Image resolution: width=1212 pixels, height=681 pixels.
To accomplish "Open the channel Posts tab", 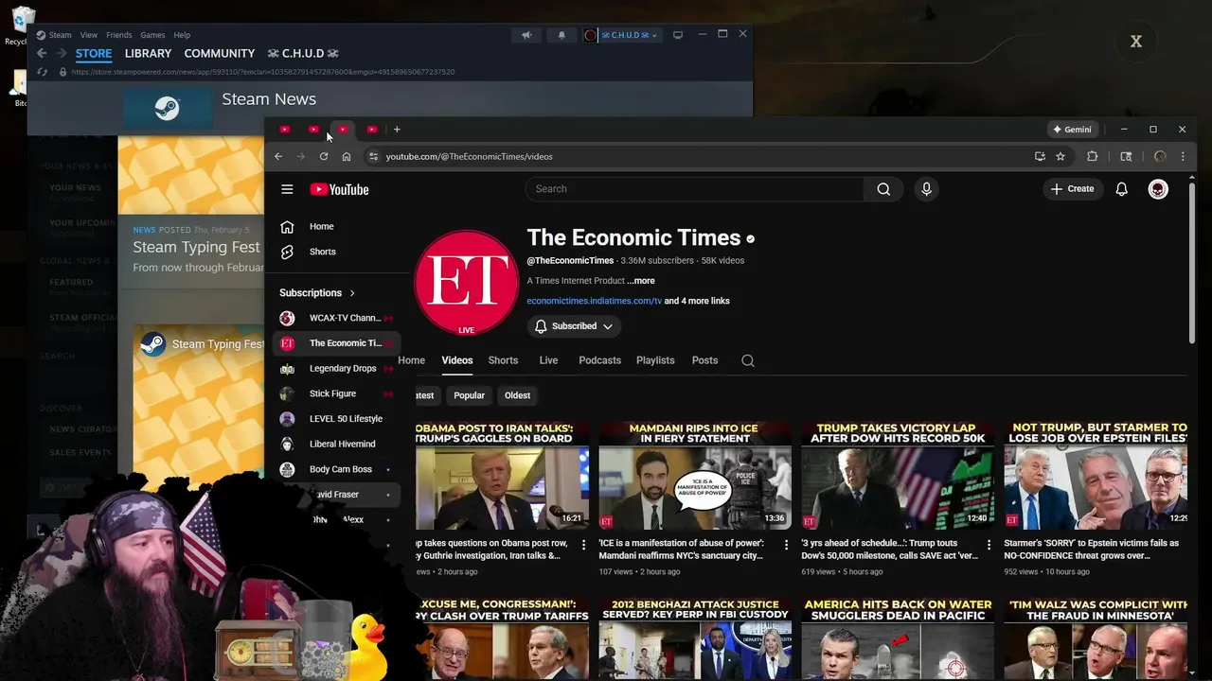I will 704,360.
